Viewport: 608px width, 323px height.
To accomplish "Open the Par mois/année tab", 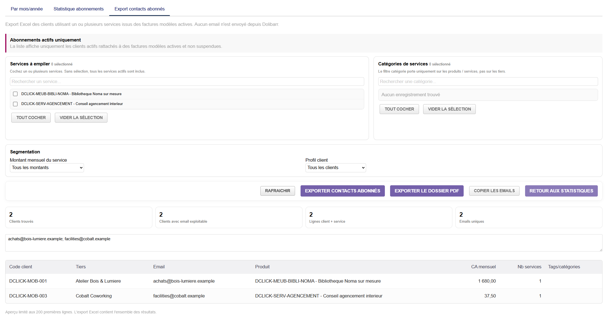I will click(x=27, y=9).
